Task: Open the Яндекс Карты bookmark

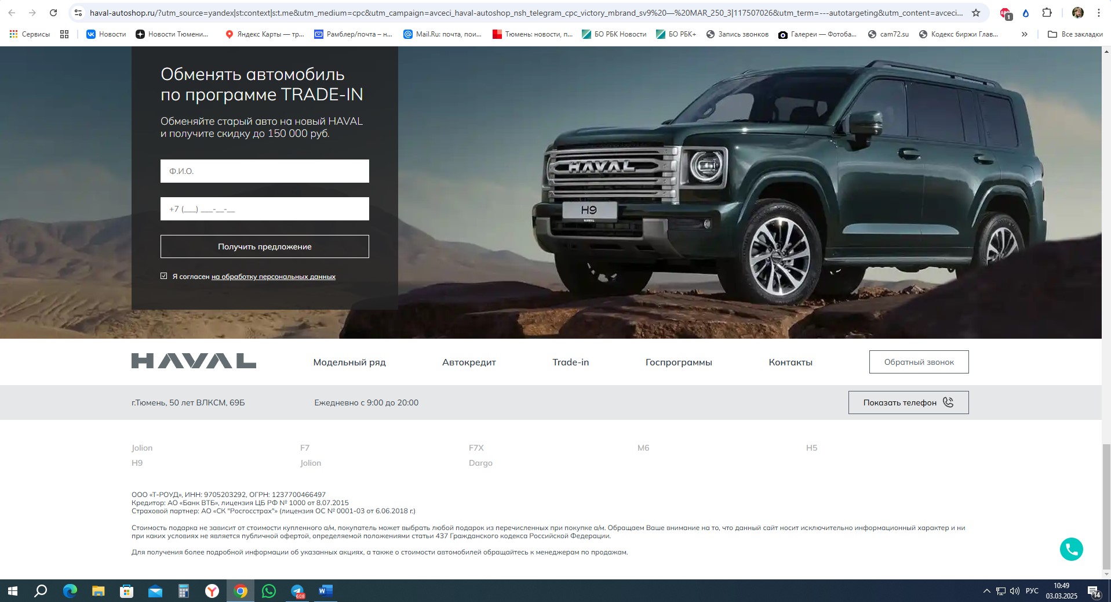Action: 264,34
